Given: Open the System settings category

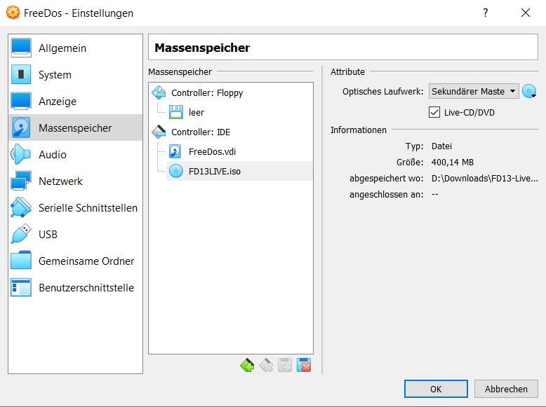Looking at the screenshot, I should 75,75.
